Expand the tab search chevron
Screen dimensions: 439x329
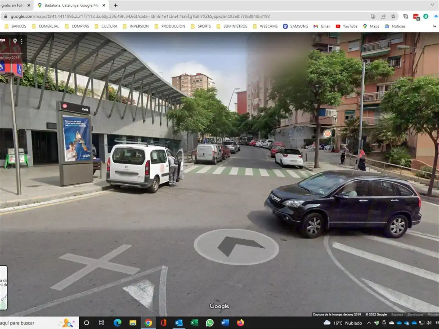coord(432,5)
